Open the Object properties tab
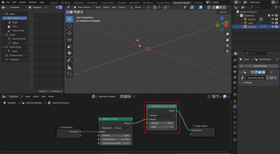This screenshot has width=280, height=154. coord(235,101)
